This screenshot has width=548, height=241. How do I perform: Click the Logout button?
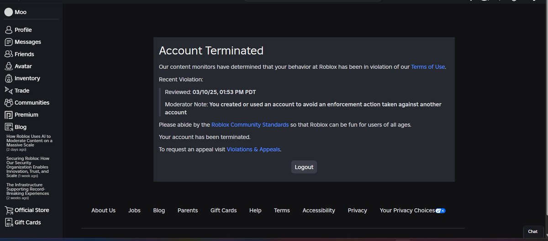pos(304,167)
